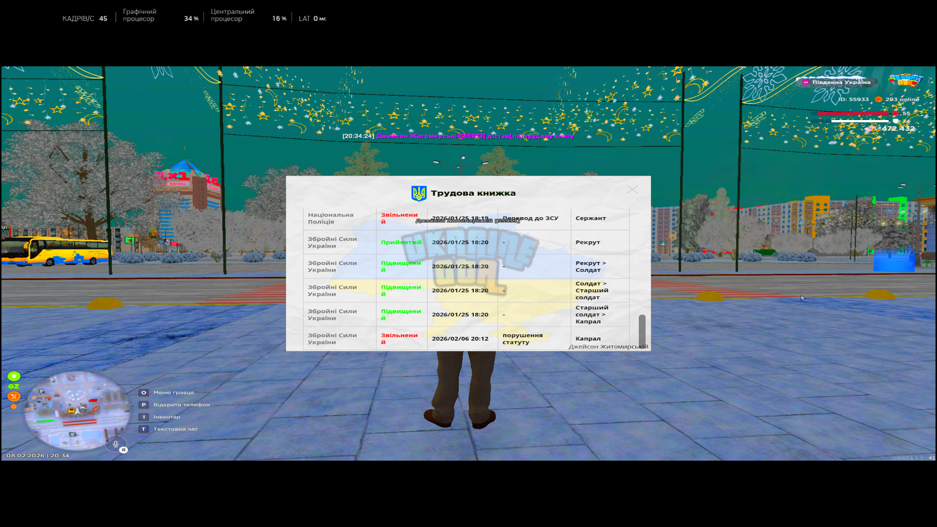
Task: Click the red ATB marker on the minimap
Action: (x=93, y=401)
